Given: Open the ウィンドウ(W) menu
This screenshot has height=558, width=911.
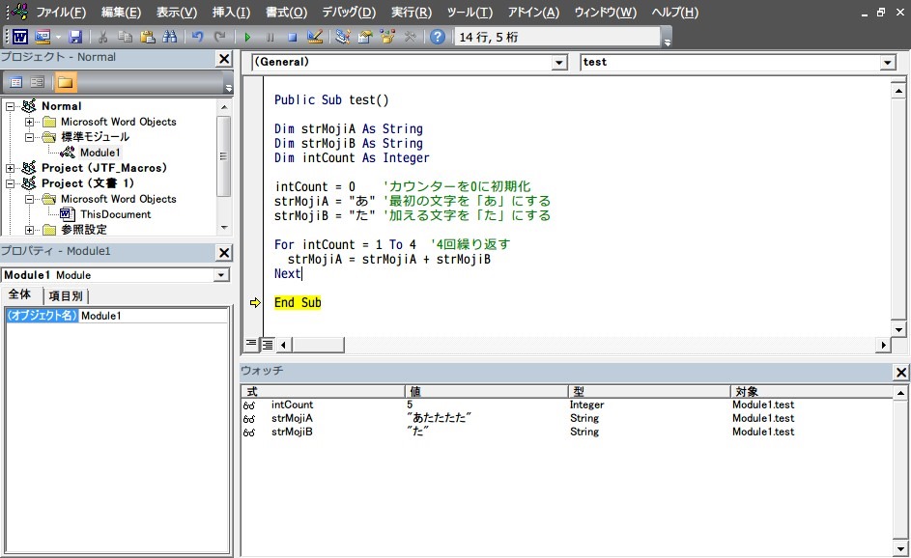Looking at the screenshot, I should pyautogui.click(x=606, y=13).
